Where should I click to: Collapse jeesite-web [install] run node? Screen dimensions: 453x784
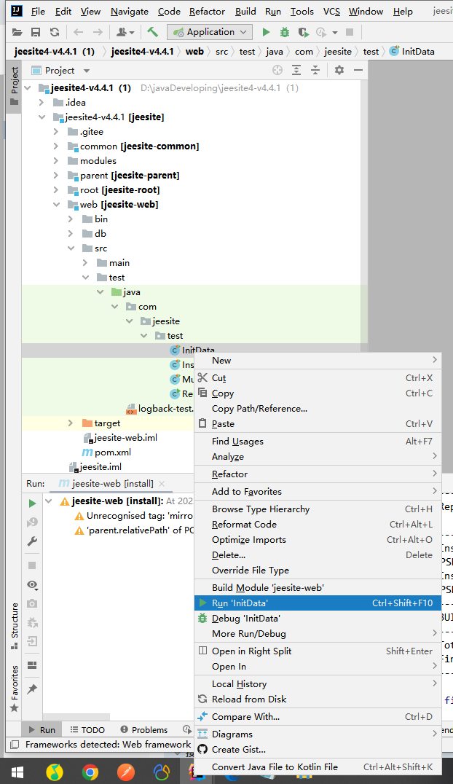[49, 501]
